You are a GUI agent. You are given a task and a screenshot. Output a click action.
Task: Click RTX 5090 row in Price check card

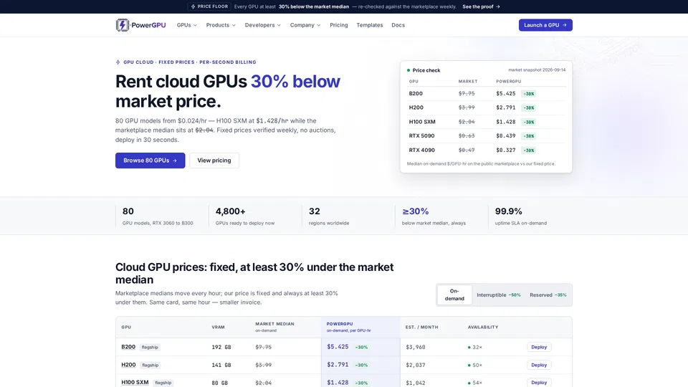coord(486,136)
